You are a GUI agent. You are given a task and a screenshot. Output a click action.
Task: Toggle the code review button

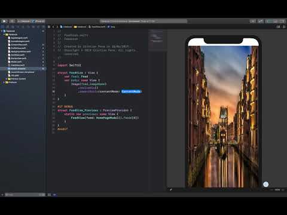coord(261,21)
